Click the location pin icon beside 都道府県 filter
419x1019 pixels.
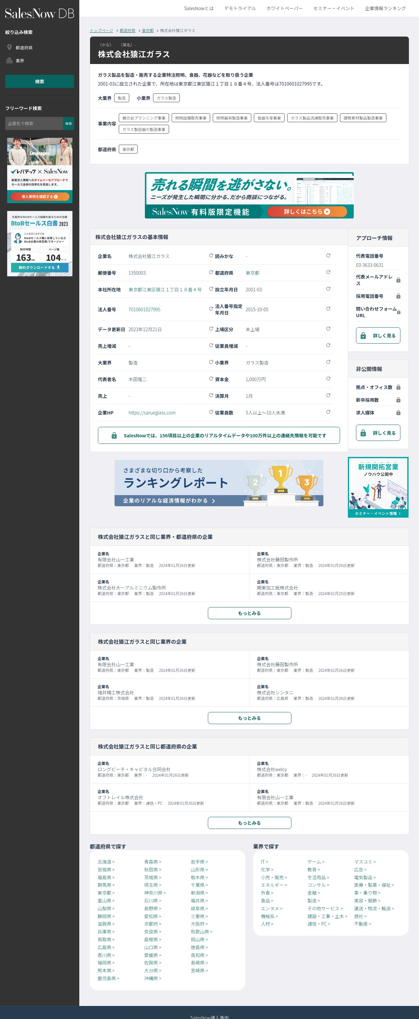pyautogui.click(x=9, y=47)
